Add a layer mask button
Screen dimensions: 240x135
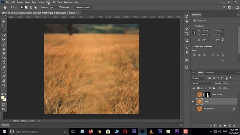click(x=215, y=126)
